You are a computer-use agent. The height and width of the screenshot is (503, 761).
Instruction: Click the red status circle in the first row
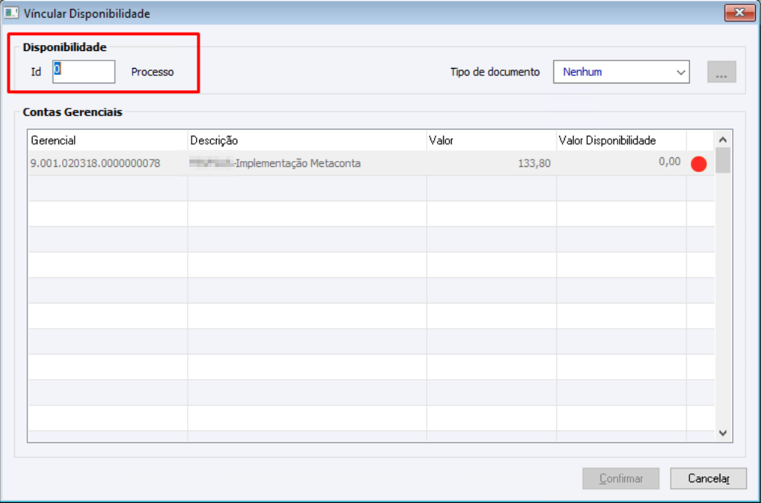point(698,164)
